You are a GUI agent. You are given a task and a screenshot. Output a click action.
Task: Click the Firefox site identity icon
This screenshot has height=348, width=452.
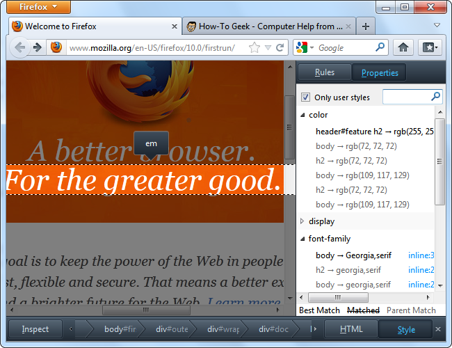click(x=56, y=47)
